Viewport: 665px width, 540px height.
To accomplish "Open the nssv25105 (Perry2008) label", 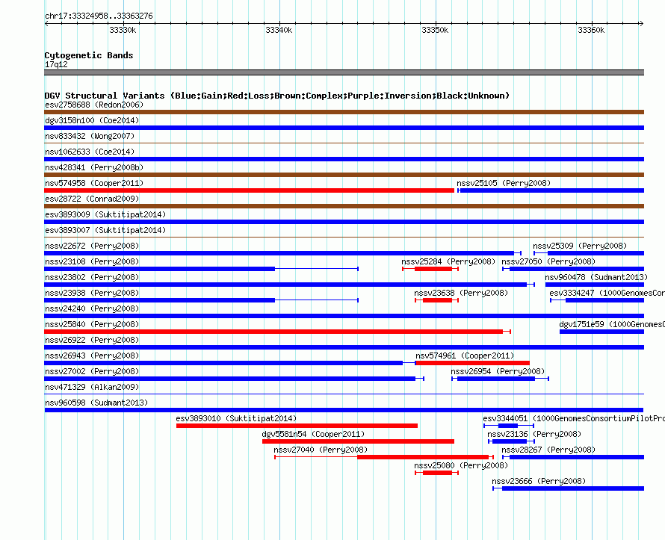I will coord(504,183).
